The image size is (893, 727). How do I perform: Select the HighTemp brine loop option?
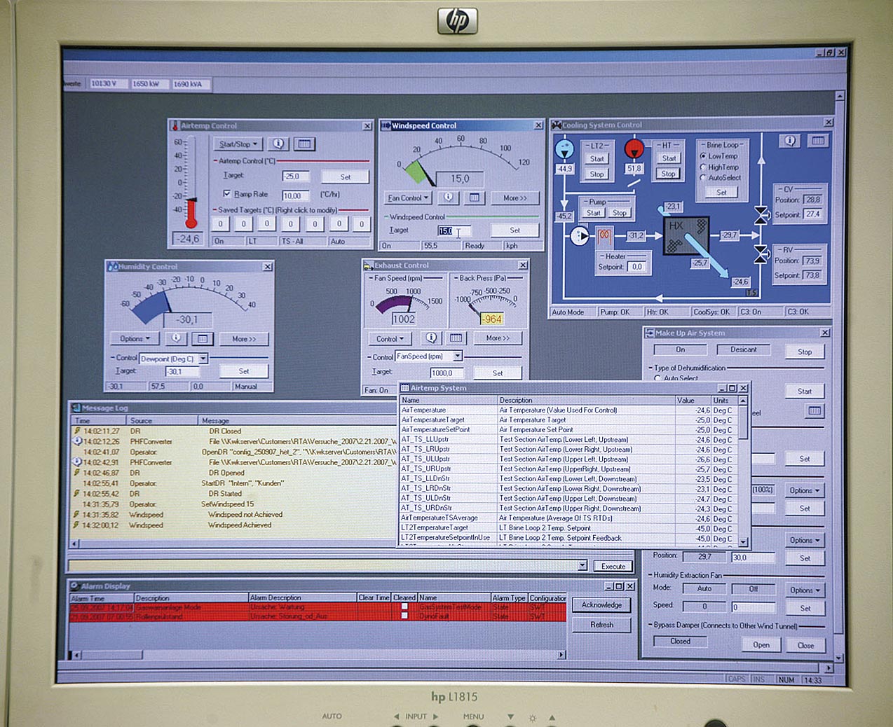703,167
